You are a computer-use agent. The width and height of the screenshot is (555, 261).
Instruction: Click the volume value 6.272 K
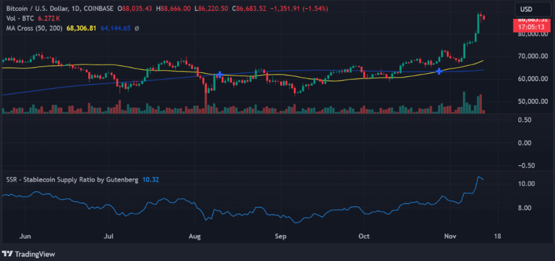49,18
